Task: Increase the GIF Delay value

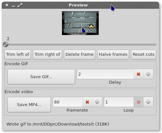Action: click(x=148, y=74)
